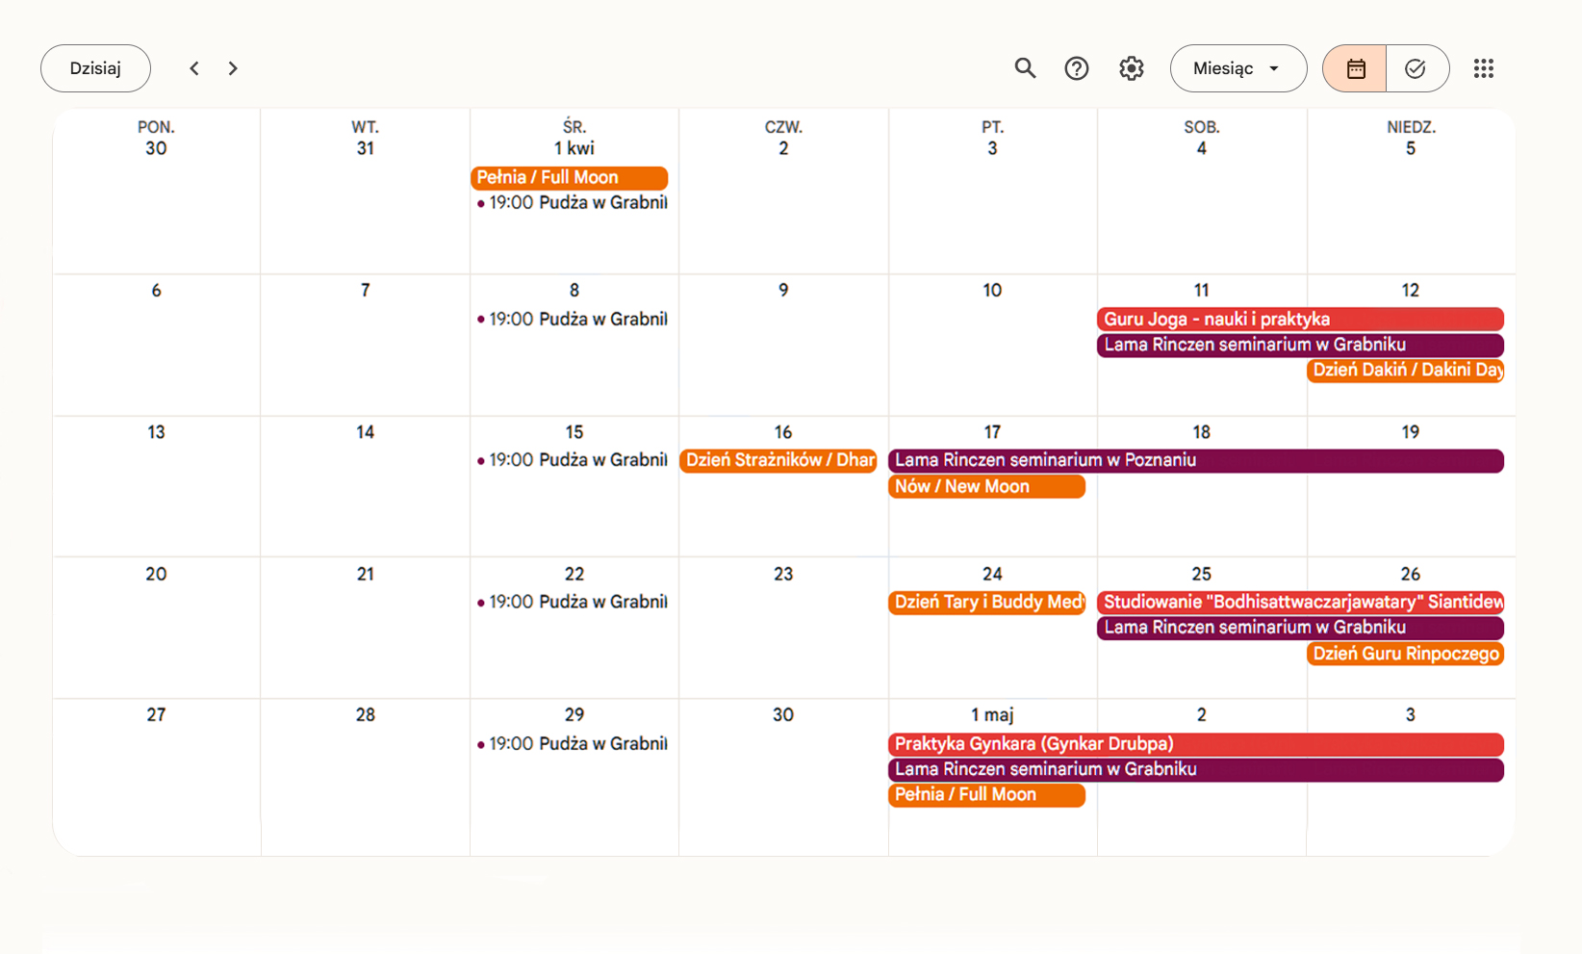Viewport: 1582px width, 954px height.
Task: Switch to Tasks view toggle
Action: 1416,68
